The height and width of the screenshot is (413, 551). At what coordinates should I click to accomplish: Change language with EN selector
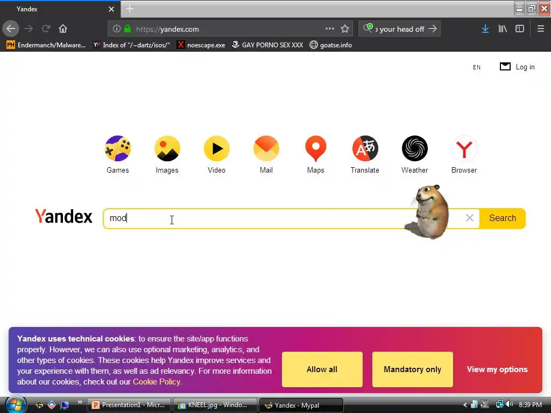point(477,67)
